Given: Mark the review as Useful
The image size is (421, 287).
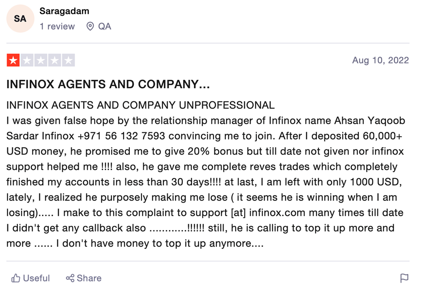Looking at the screenshot, I should pos(30,278).
